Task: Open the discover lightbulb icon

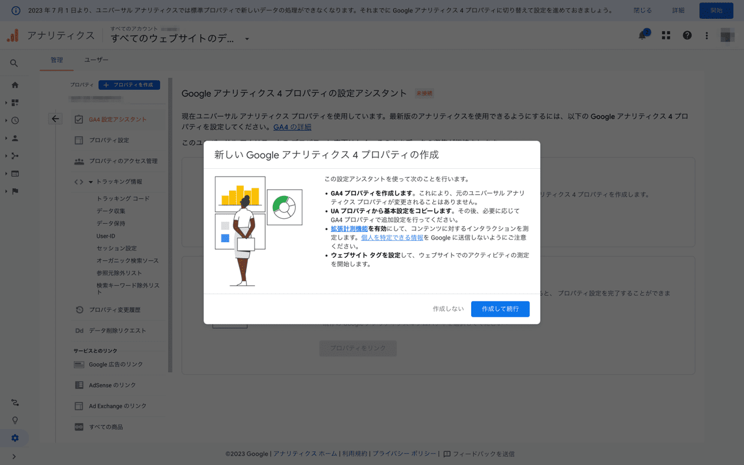Action: coord(15,420)
